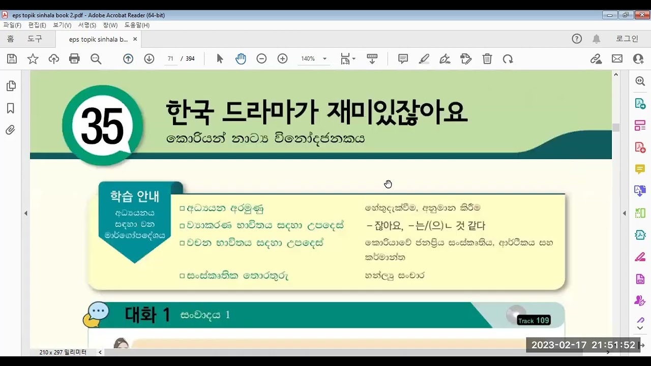Add a comment note icon
This screenshot has width=651, height=366.
coord(403,59)
